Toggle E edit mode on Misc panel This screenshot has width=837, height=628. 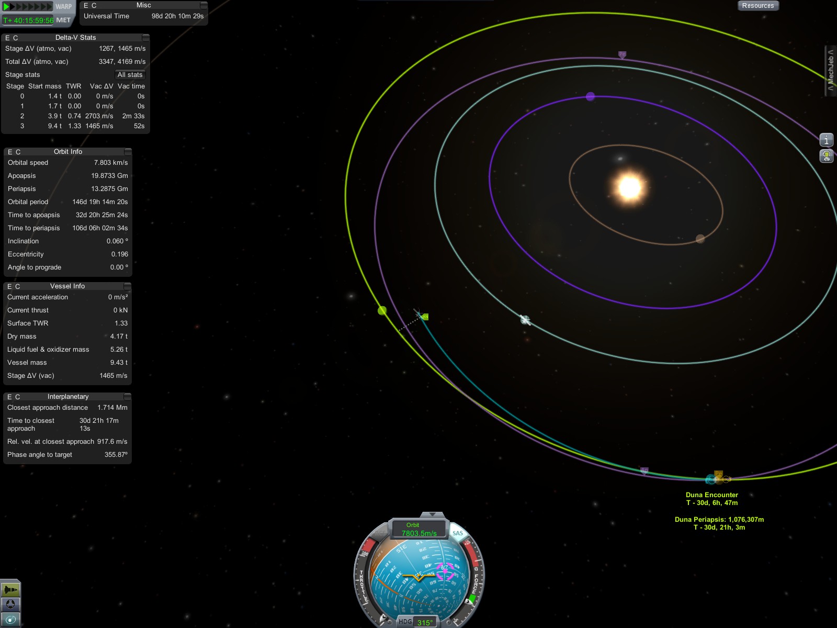(86, 5)
